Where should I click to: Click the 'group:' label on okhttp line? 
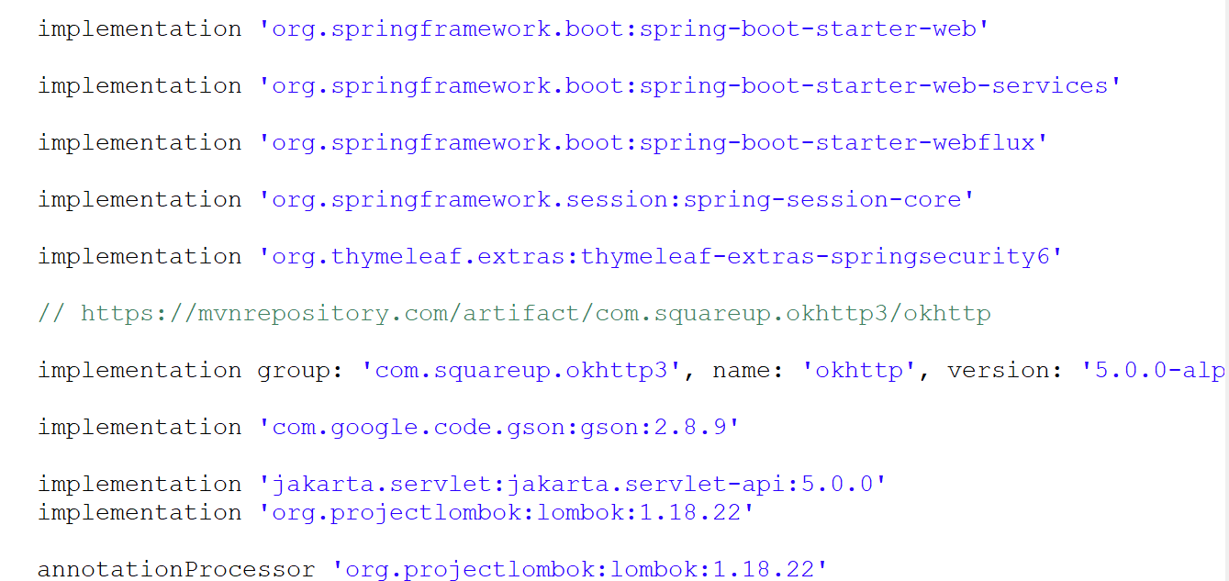(x=301, y=370)
